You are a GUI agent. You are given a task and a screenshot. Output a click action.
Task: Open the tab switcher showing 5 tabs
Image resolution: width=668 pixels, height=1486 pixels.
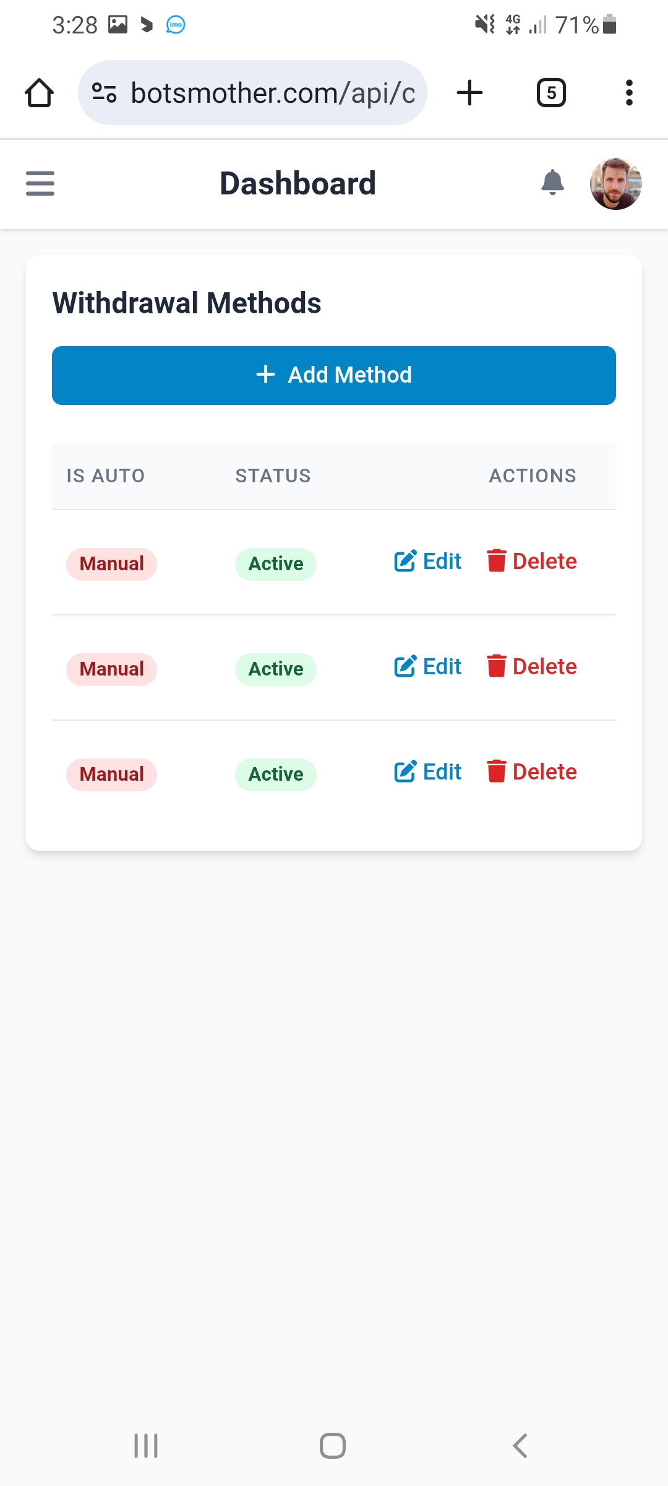point(550,93)
